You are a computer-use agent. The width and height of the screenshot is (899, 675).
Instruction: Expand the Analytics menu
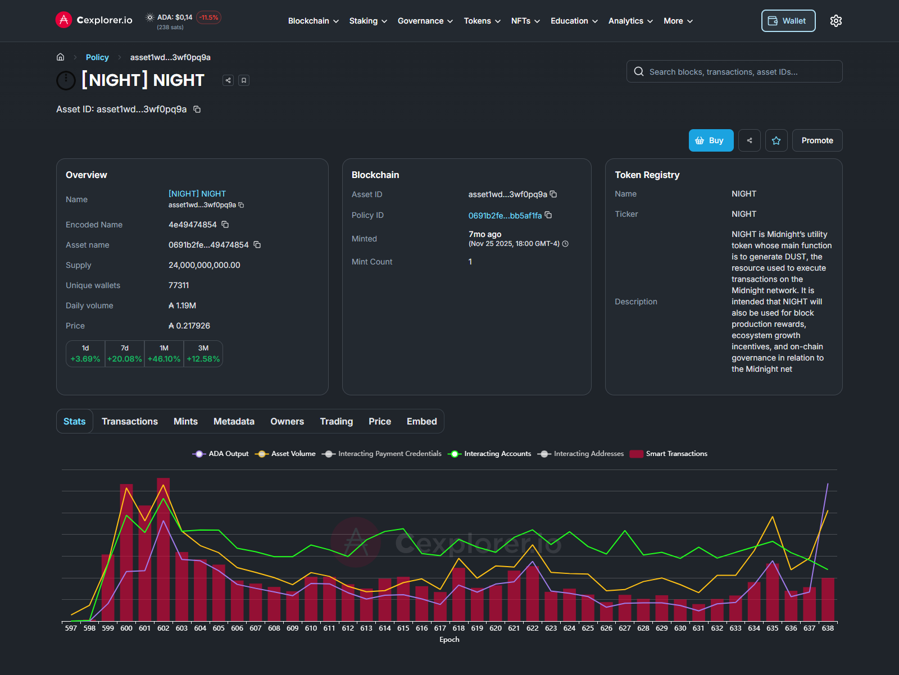630,21
